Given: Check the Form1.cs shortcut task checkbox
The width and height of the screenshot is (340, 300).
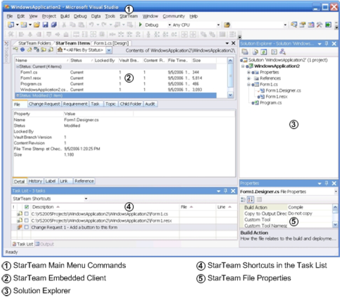Looking at the screenshot, I should (26, 214).
